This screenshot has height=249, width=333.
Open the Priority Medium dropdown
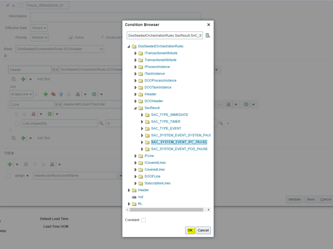click(39, 37)
